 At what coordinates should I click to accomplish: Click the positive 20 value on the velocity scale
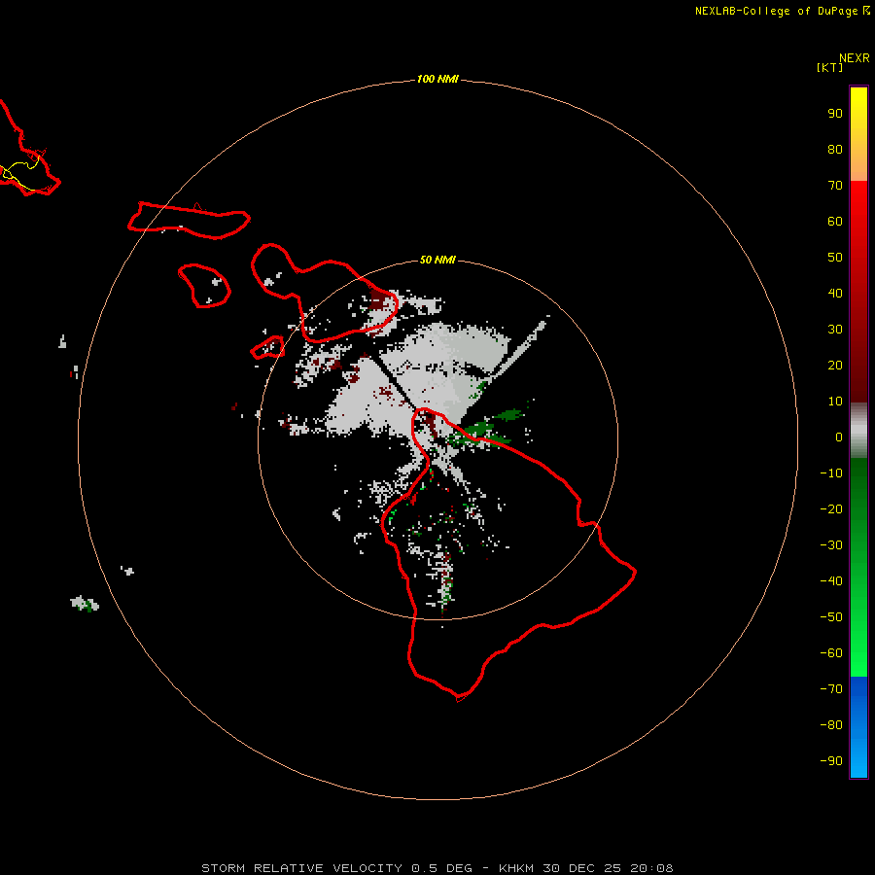(x=835, y=365)
